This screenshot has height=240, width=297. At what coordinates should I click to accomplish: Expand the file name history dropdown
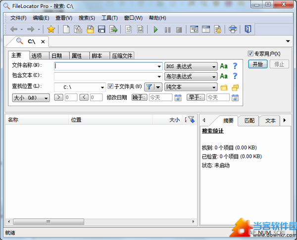click(159, 67)
